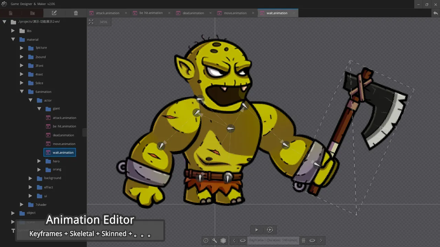Select the background folder label
This screenshot has height=247, width=440.
pos(53,178)
